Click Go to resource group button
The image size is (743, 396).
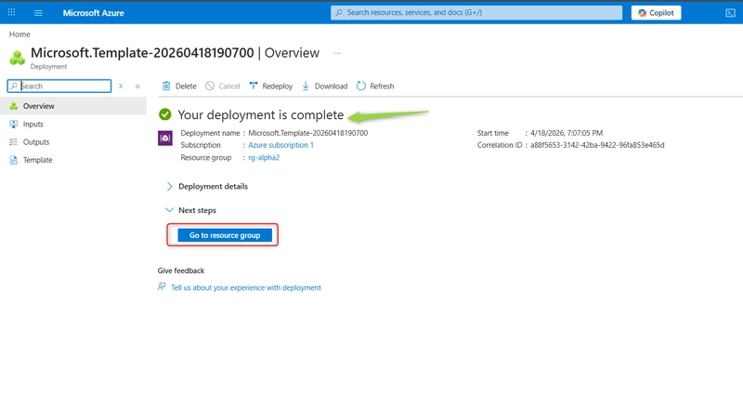click(225, 235)
